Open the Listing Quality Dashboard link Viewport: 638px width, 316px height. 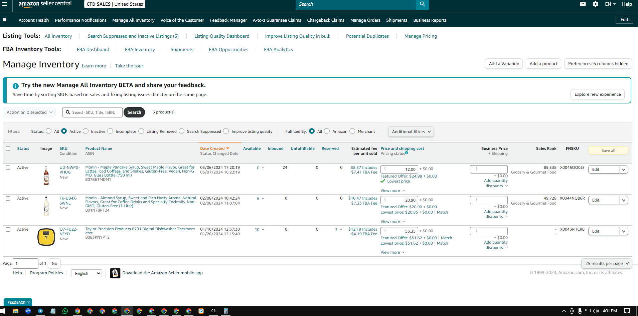point(222,36)
